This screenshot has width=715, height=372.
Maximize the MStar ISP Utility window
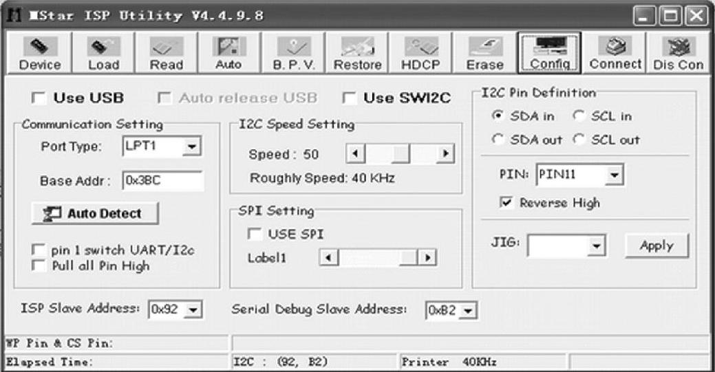pos(670,16)
